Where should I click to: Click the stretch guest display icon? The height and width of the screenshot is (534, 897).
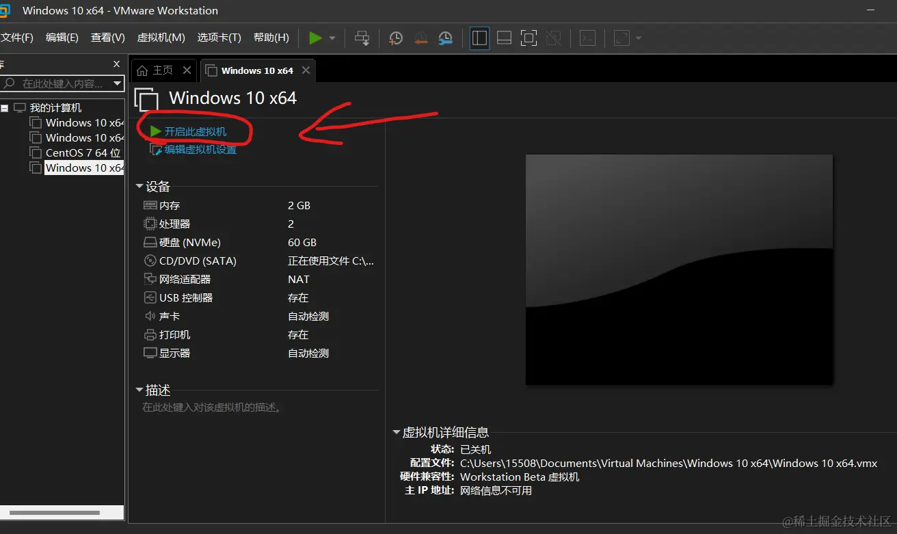click(621, 38)
